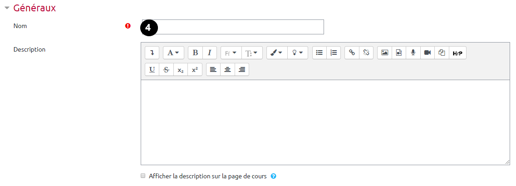516x186 pixels.
Task: Collapse the toolbar with the toggle arrow button
Action: 152,53
